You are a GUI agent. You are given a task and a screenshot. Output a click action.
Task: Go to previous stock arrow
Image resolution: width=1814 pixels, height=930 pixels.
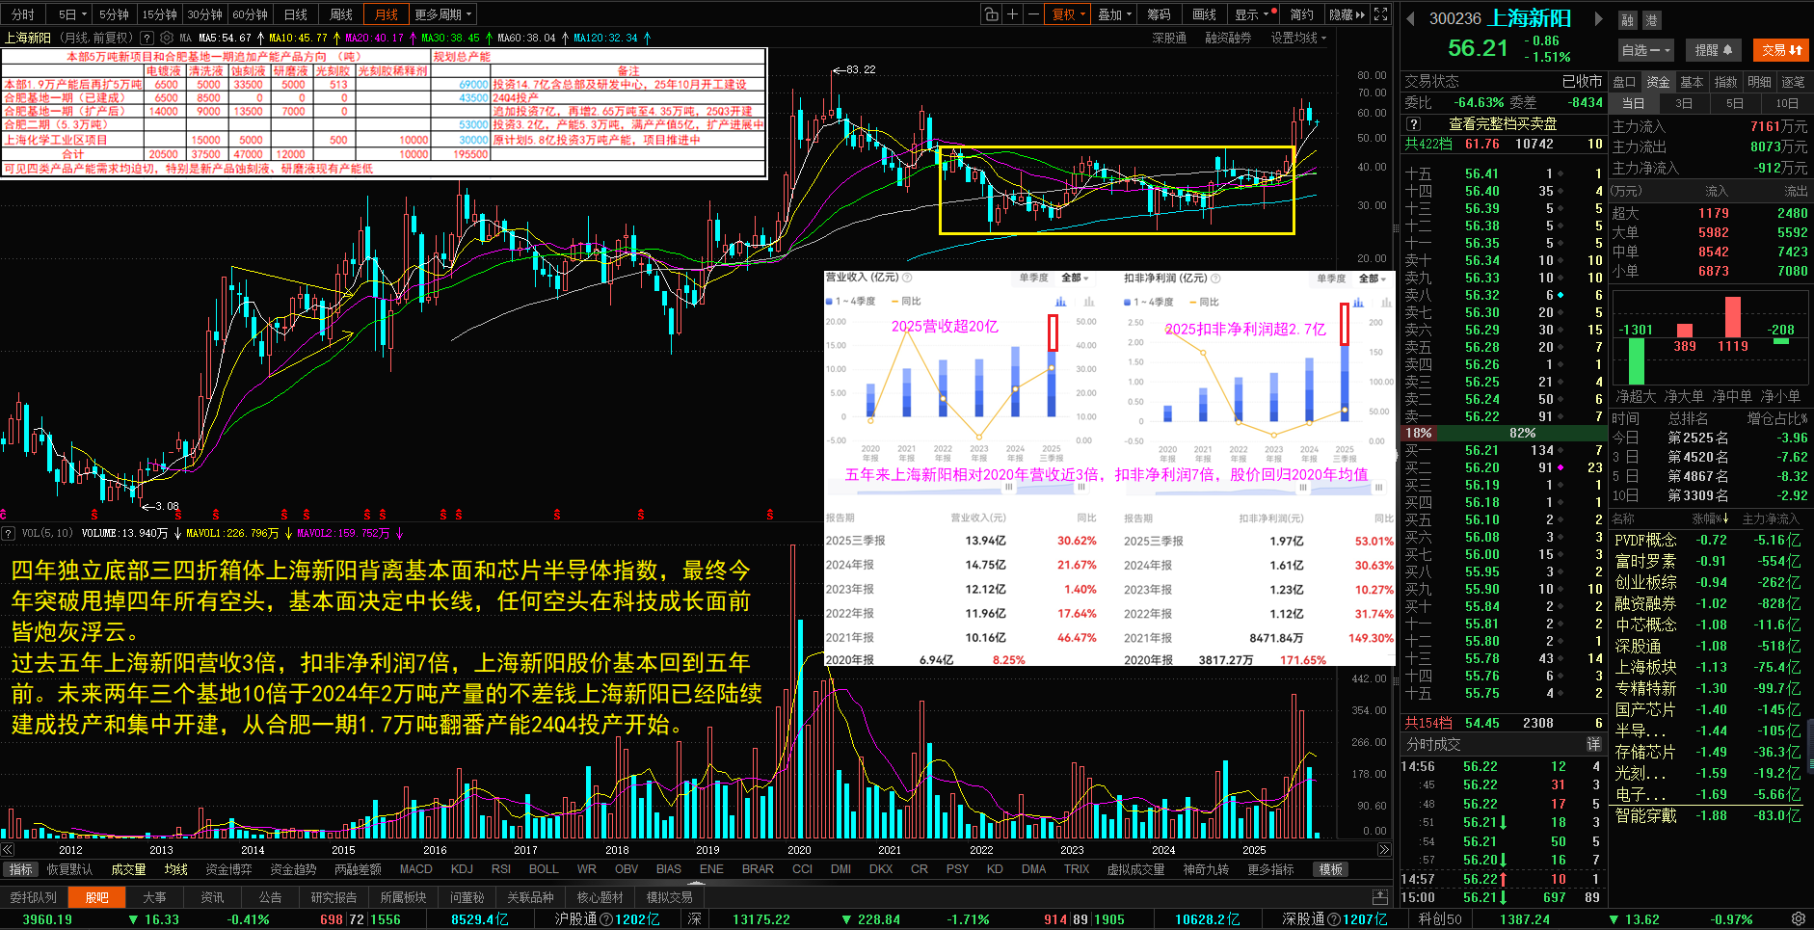(1410, 18)
